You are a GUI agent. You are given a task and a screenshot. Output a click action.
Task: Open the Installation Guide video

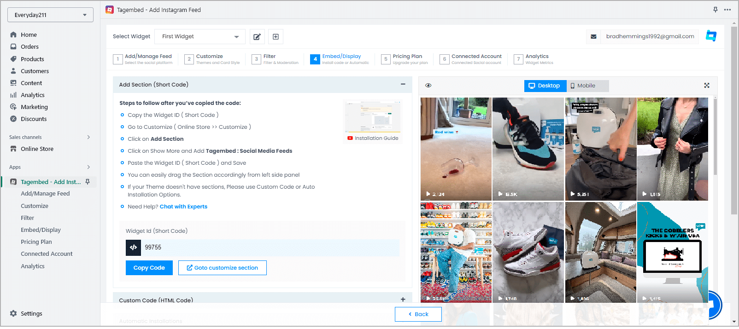pyautogui.click(x=373, y=138)
